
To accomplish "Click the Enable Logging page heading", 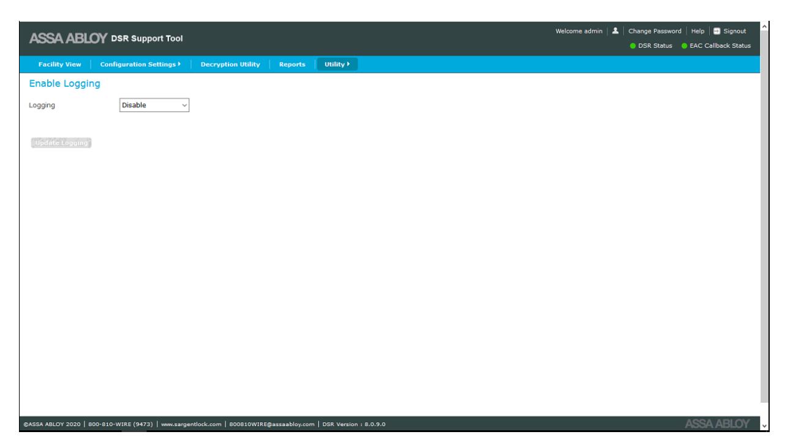I will point(64,83).
